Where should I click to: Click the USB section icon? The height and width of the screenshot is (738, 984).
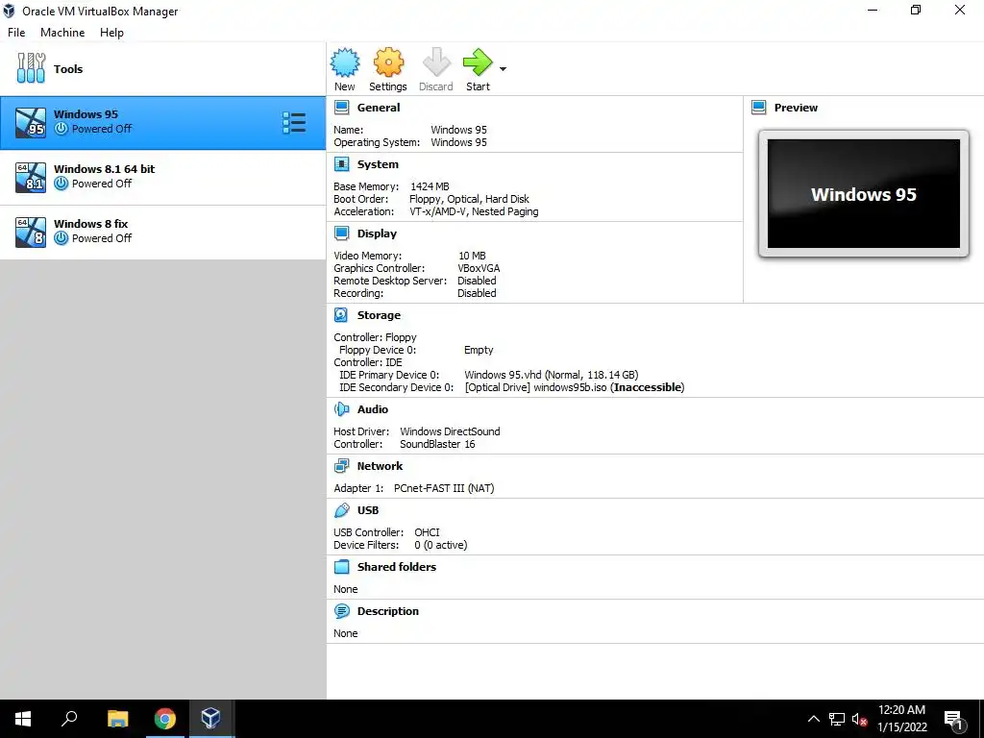[x=342, y=510]
